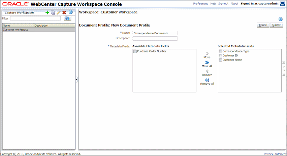Click the profile Name field
Image resolution: width=287 pixels, height=156 pixels.
tap(155, 33)
